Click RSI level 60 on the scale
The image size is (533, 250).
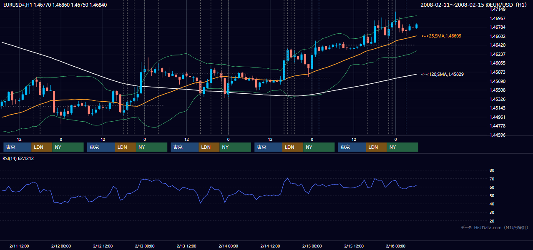pyautogui.click(x=492, y=187)
